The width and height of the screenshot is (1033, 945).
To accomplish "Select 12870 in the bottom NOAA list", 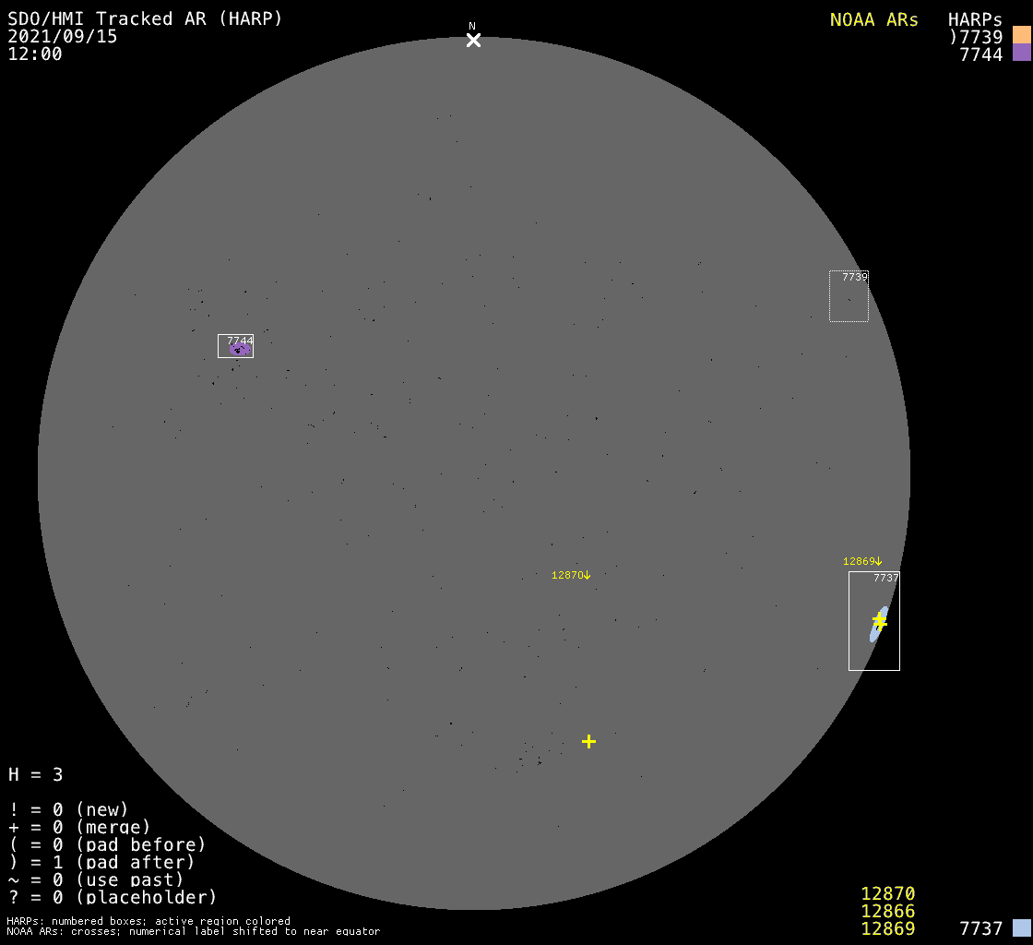I will tap(887, 893).
